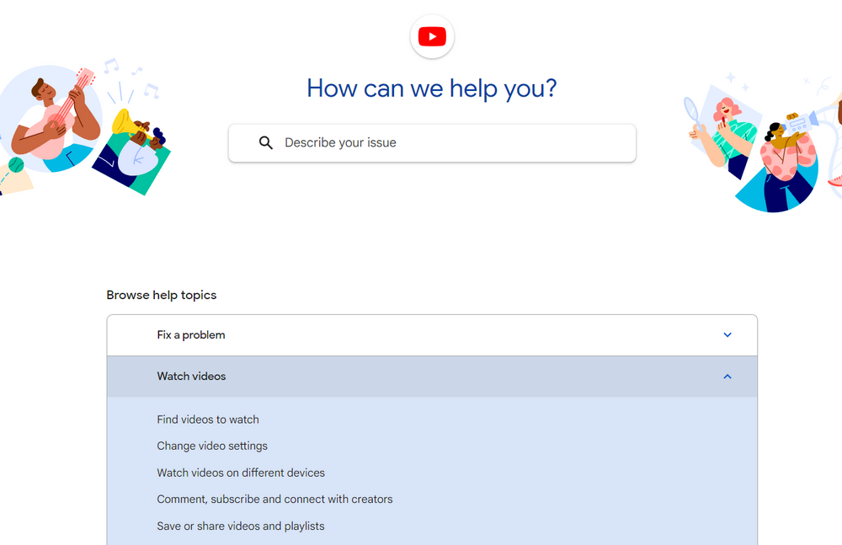Image resolution: width=842 pixels, height=545 pixels.
Task: Click the music notes above the guitarist
Action: point(131,77)
